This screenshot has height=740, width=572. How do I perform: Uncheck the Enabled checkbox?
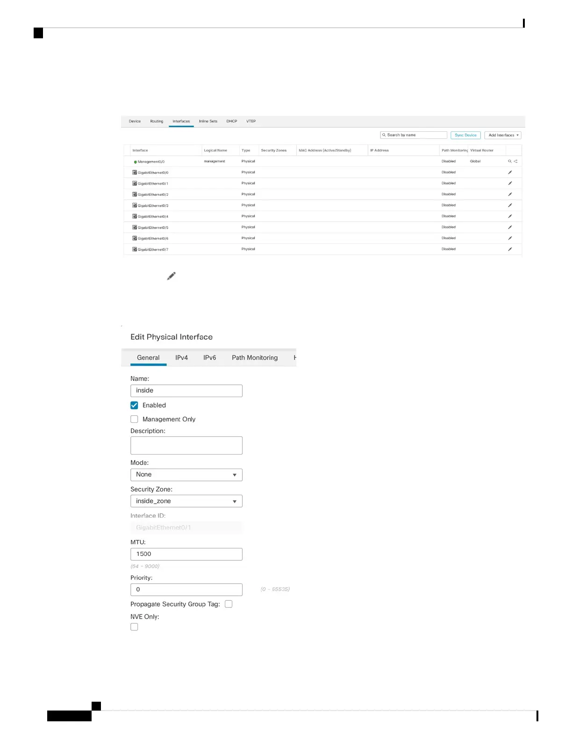(134, 405)
